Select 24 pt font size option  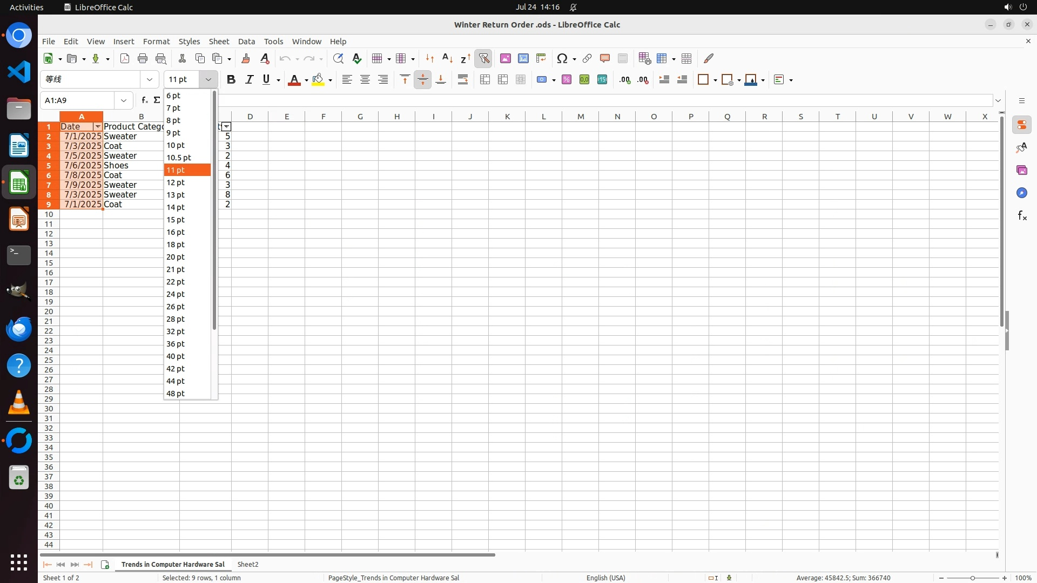coord(176,294)
